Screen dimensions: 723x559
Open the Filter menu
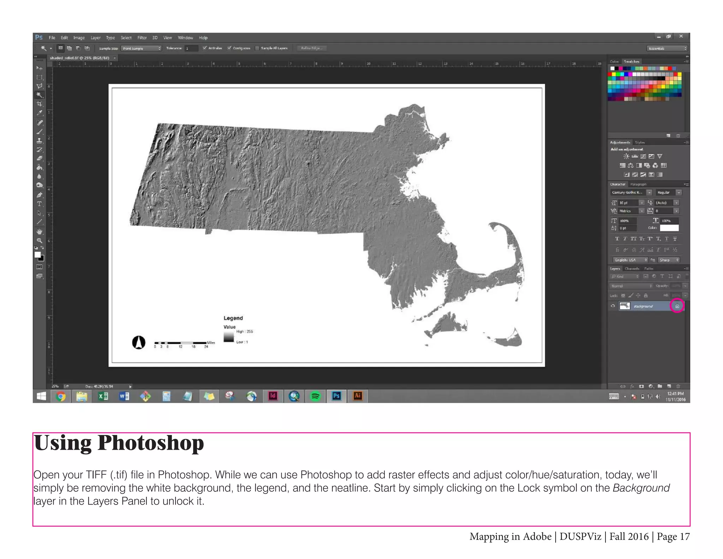142,37
